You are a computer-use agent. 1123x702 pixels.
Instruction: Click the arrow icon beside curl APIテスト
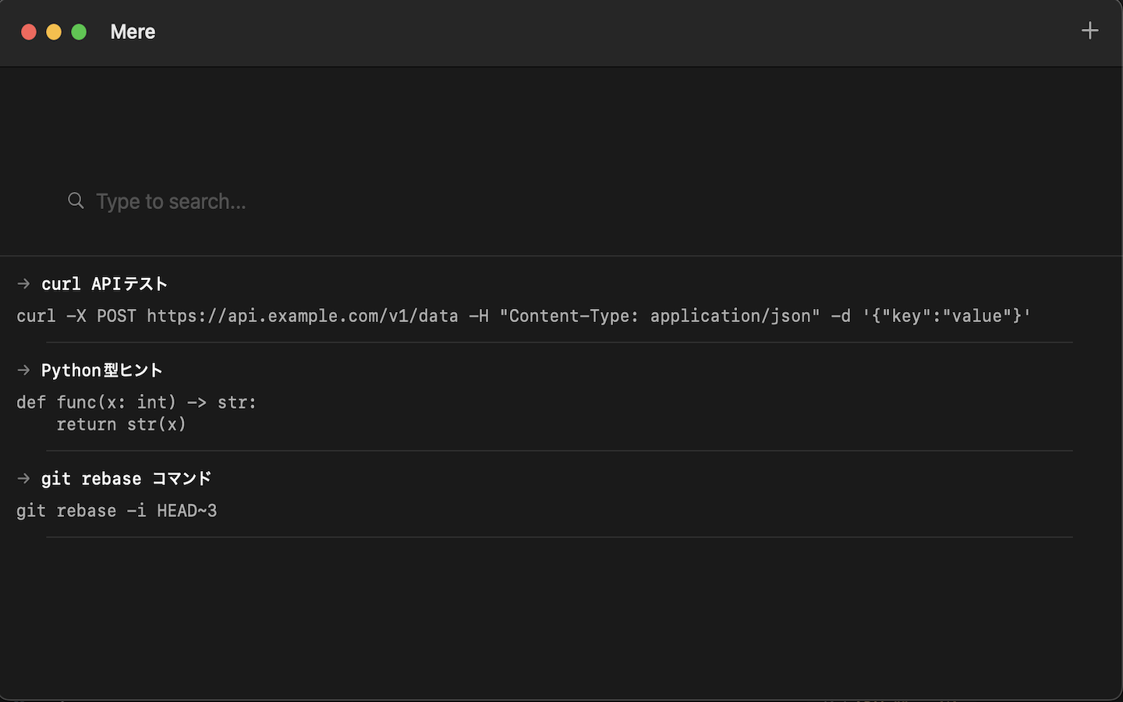point(23,284)
